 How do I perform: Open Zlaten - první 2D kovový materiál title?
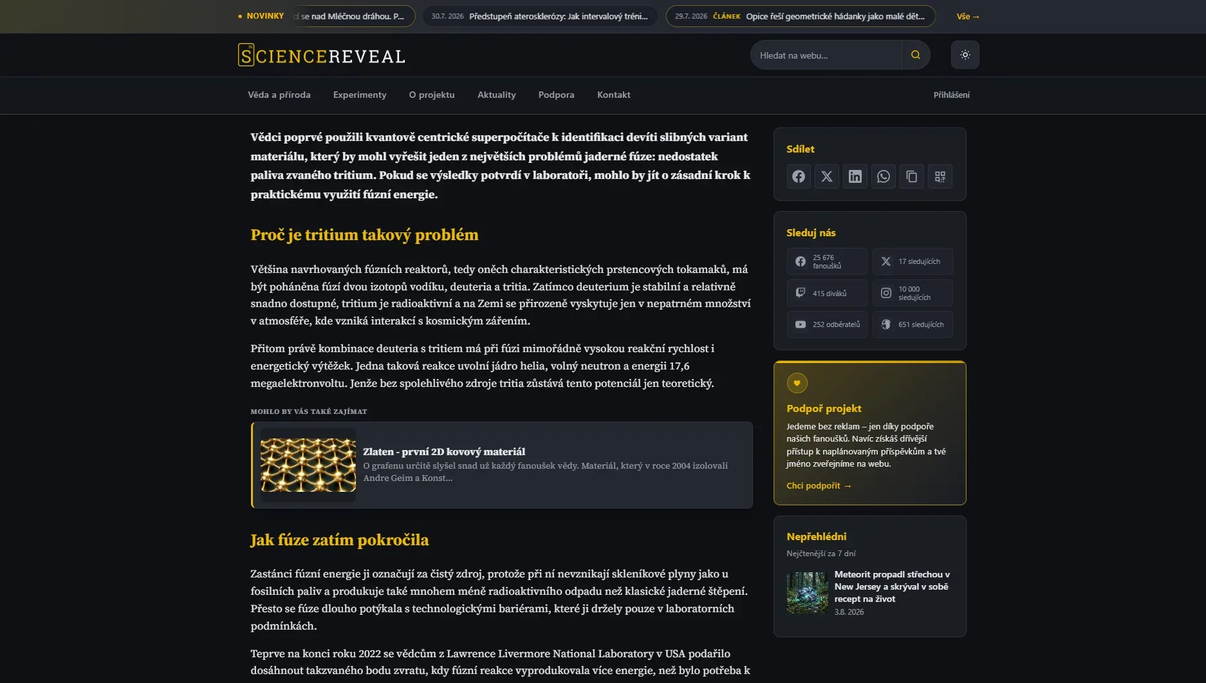coord(444,451)
